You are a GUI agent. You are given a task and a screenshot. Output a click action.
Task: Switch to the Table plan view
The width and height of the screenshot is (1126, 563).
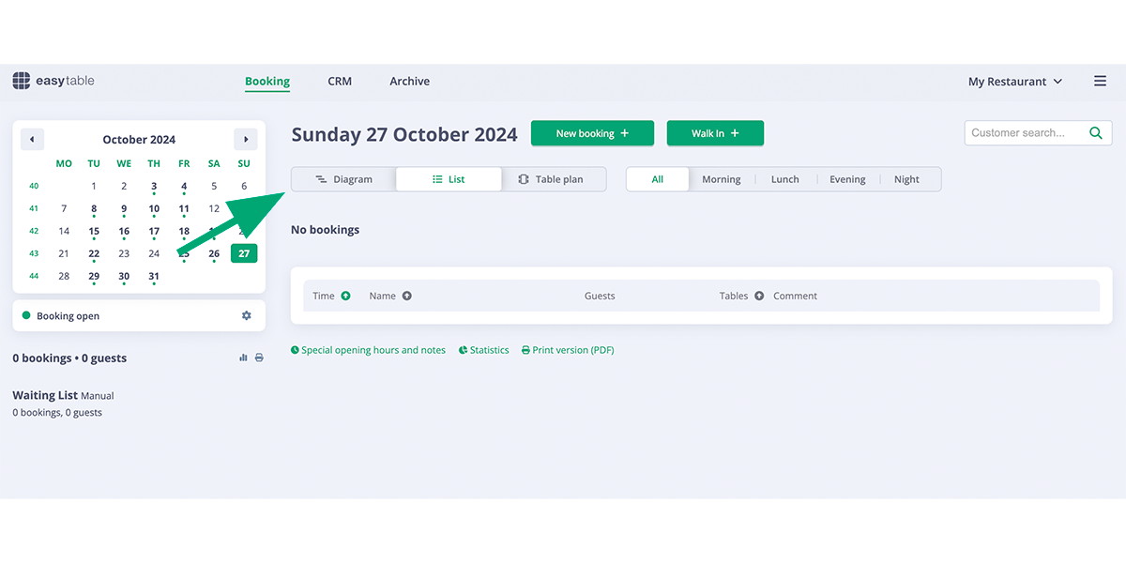554,178
